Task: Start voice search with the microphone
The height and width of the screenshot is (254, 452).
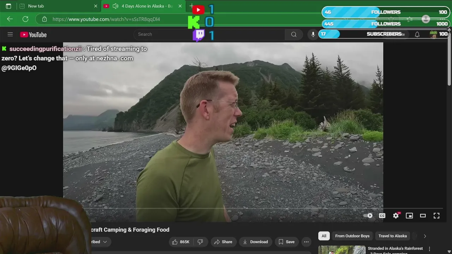Action: [313, 34]
